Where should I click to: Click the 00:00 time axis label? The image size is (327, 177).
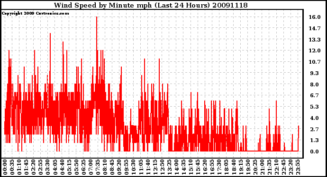(5, 167)
